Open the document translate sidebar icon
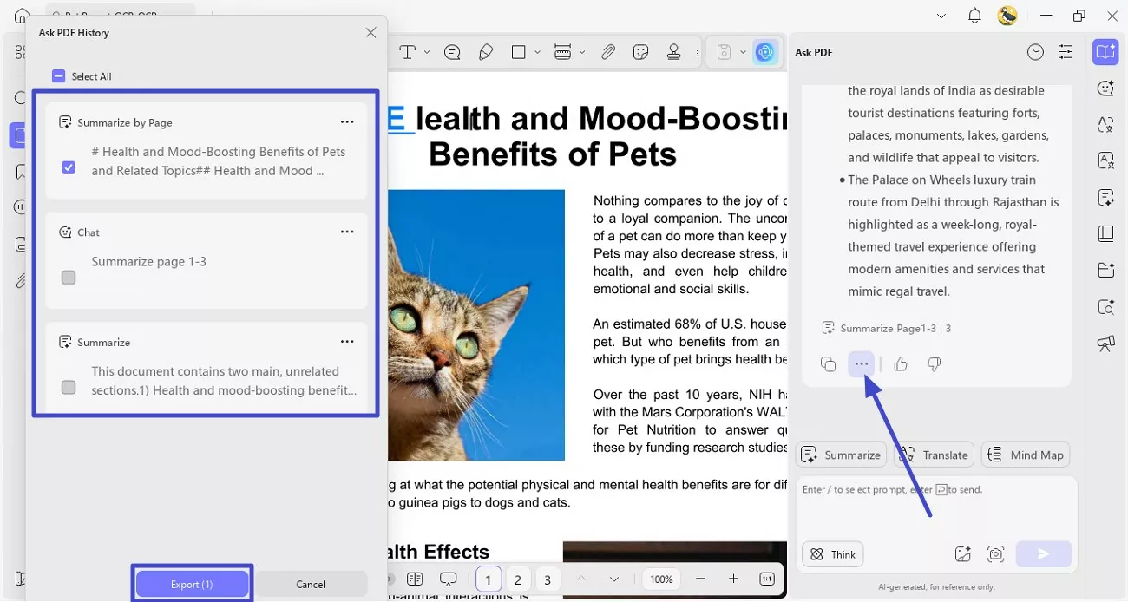This screenshot has width=1128, height=602. click(x=1105, y=161)
